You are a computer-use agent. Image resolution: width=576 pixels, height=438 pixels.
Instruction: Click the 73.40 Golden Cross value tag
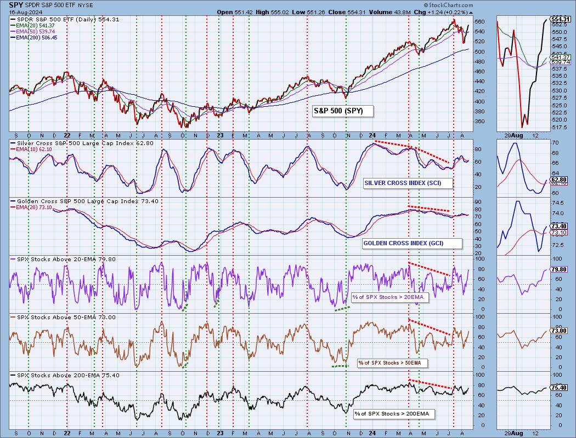coord(559,226)
